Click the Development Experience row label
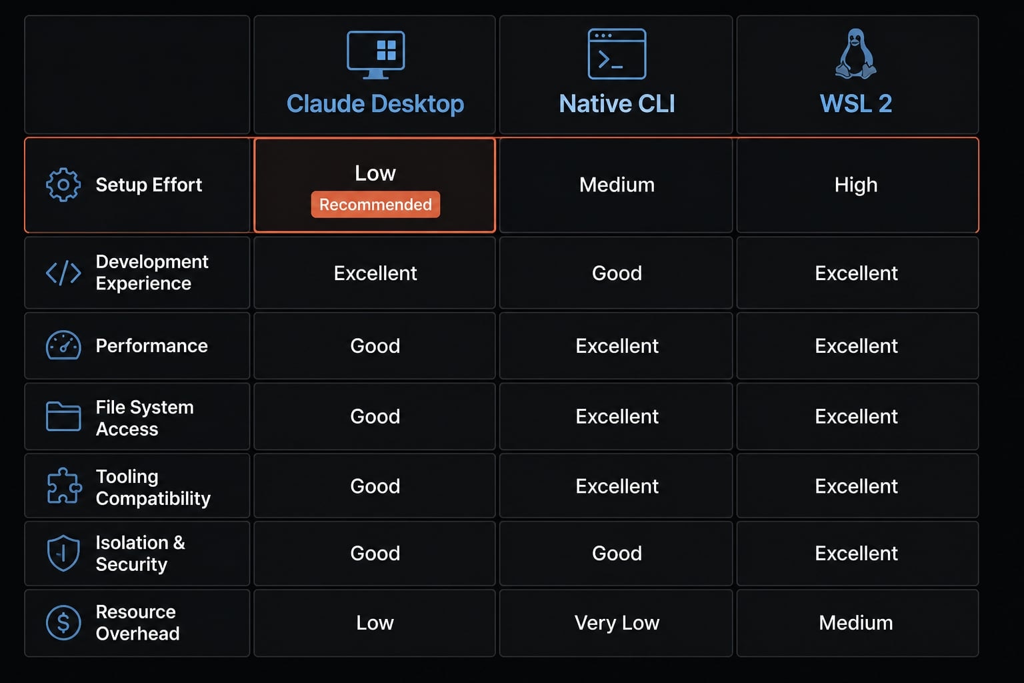This screenshot has height=683, width=1024. tap(152, 272)
